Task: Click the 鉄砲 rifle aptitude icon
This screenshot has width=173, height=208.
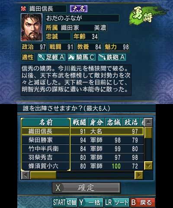Action: point(102,57)
